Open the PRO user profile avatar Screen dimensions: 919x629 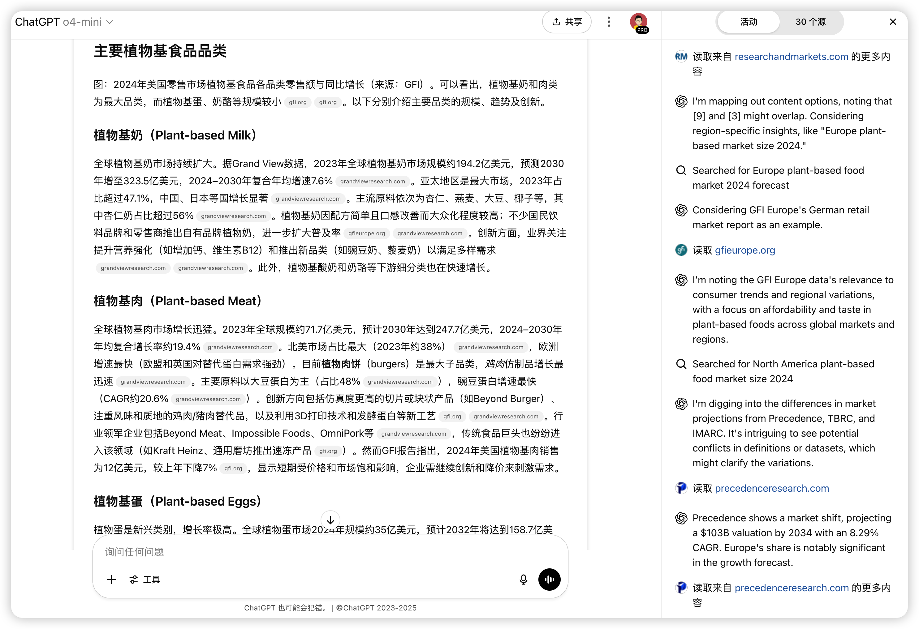point(639,23)
